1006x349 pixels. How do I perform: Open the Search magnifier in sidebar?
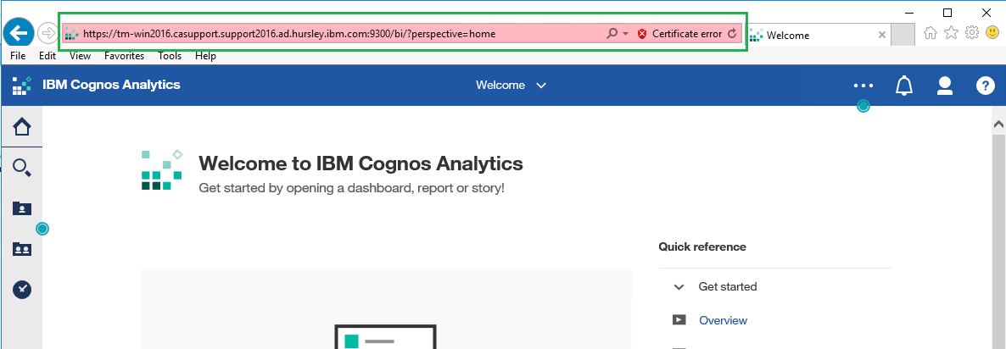(x=22, y=169)
